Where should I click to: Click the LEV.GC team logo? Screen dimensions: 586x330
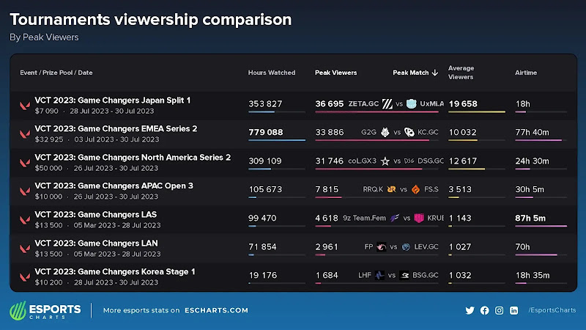406,246
